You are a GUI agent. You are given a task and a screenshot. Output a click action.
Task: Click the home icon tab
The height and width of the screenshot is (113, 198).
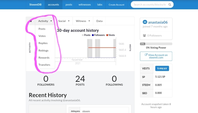(x=31, y=21)
